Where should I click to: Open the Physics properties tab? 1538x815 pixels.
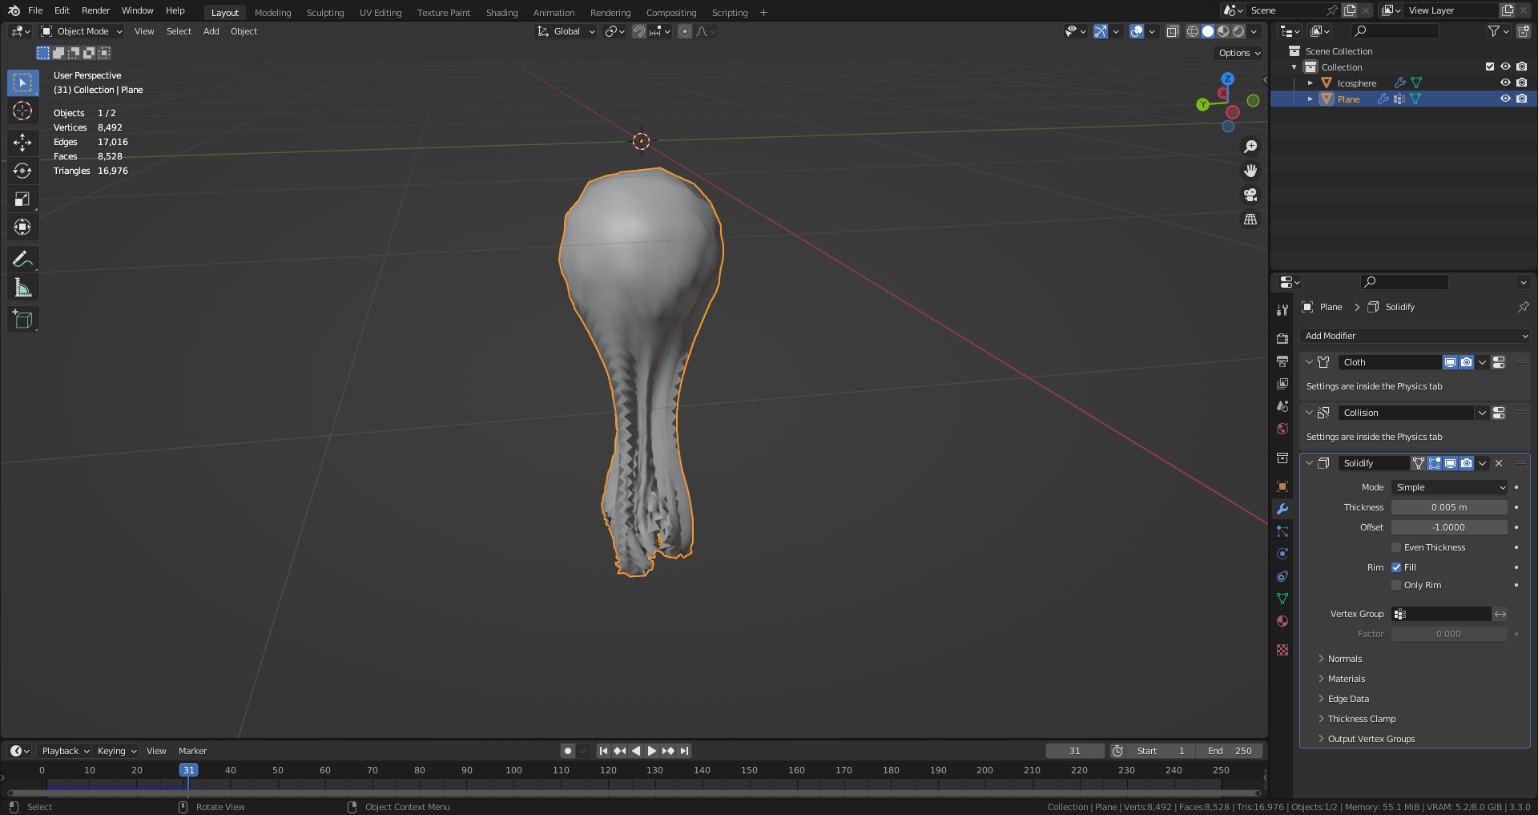[x=1282, y=554]
